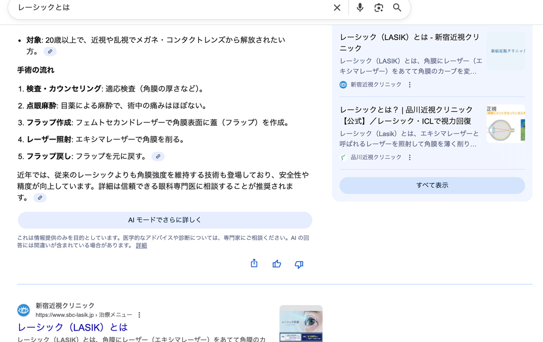This screenshot has width=543, height=342.
Task: Open 詳細 link in AI disclaimer
Action: coord(141,246)
